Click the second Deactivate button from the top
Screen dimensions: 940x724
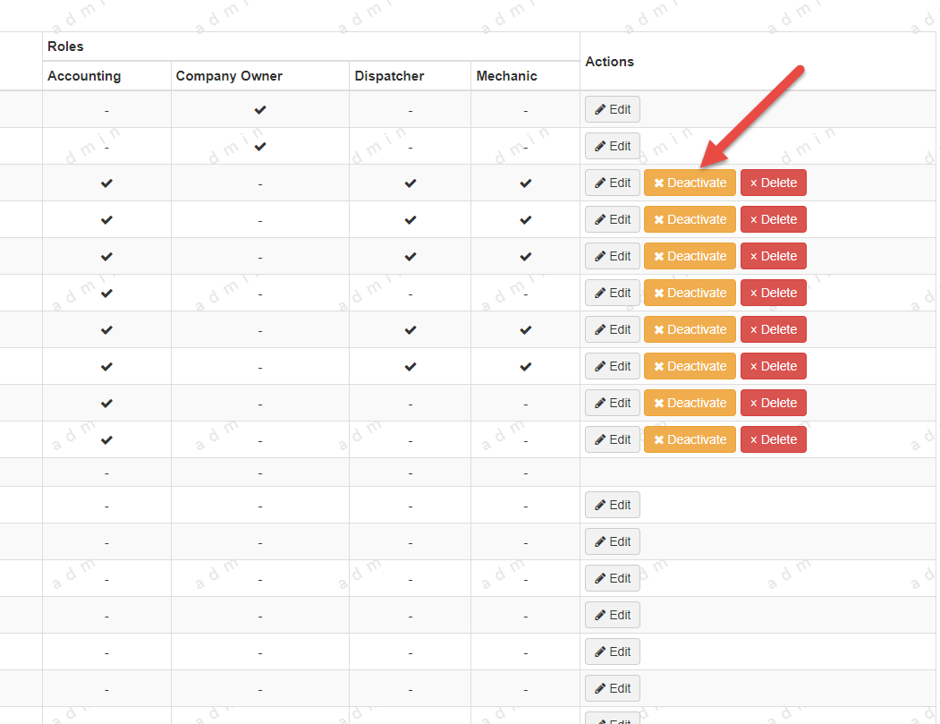pyautogui.click(x=690, y=219)
